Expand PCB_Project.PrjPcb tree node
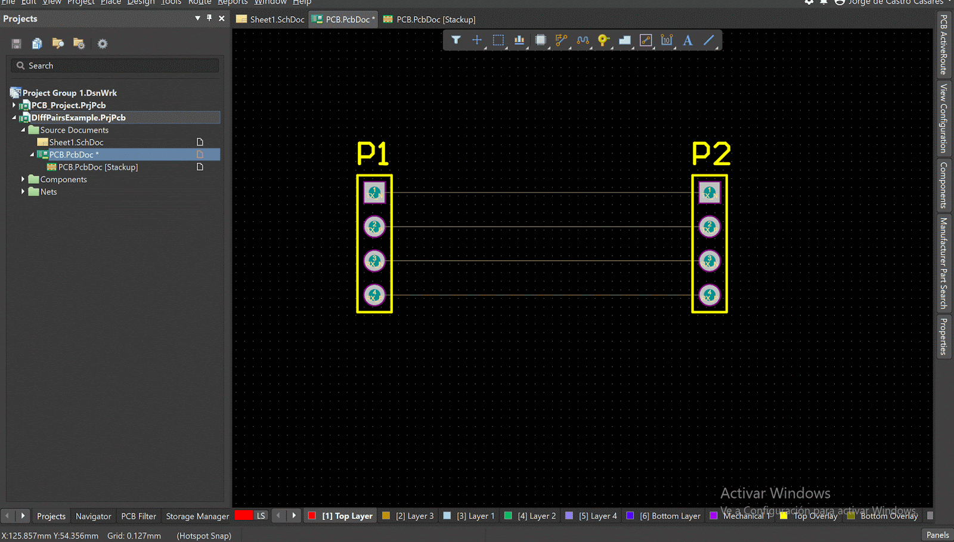The image size is (954, 542). (14, 105)
